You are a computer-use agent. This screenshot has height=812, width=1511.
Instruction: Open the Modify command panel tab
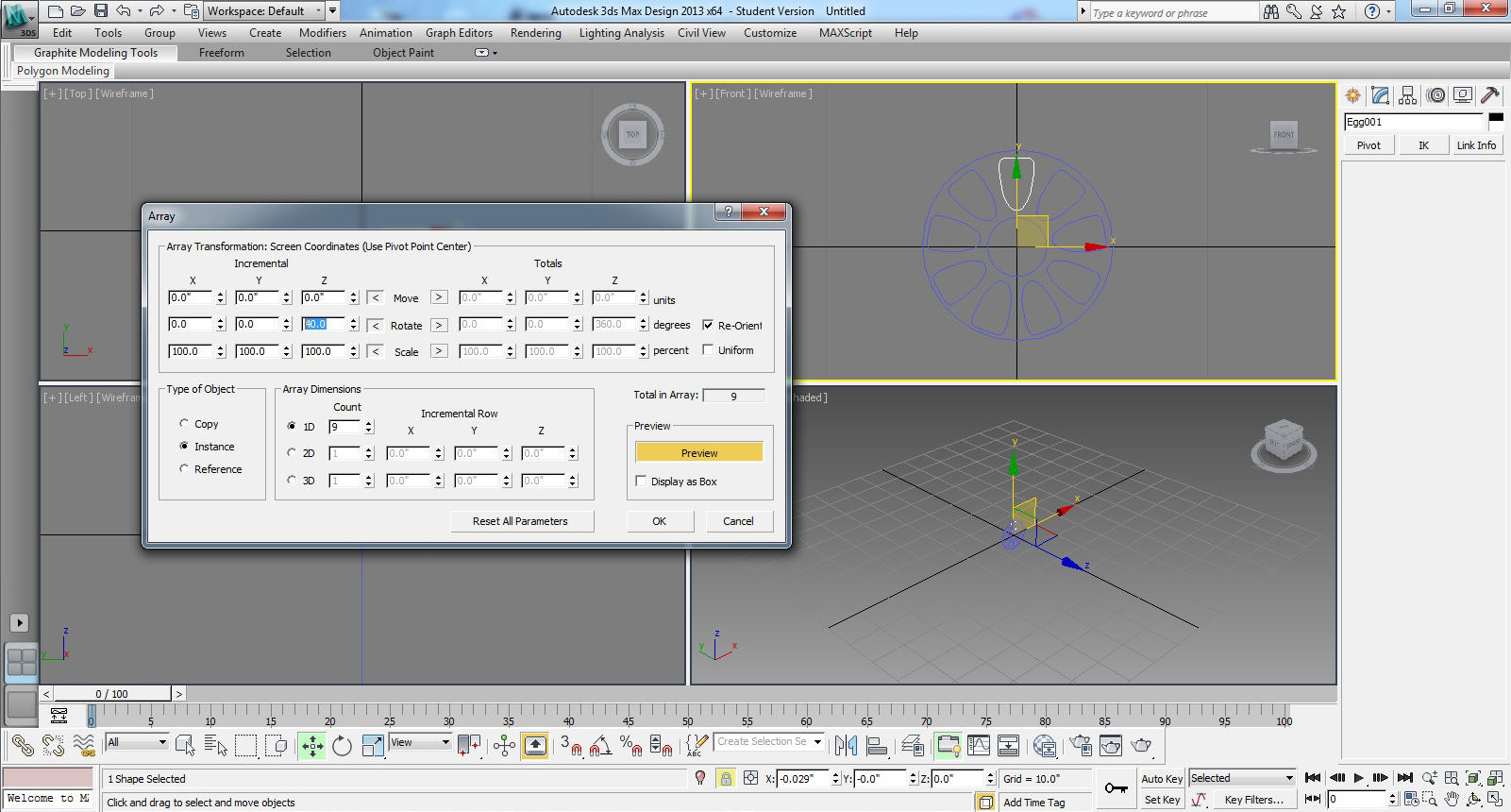pyautogui.click(x=1381, y=94)
